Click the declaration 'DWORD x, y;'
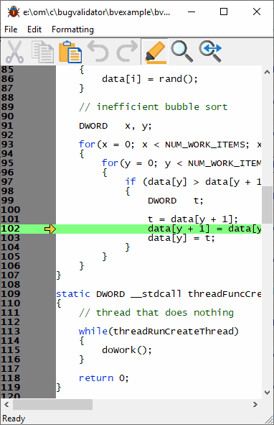The image size is (274, 425). click(115, 126)
